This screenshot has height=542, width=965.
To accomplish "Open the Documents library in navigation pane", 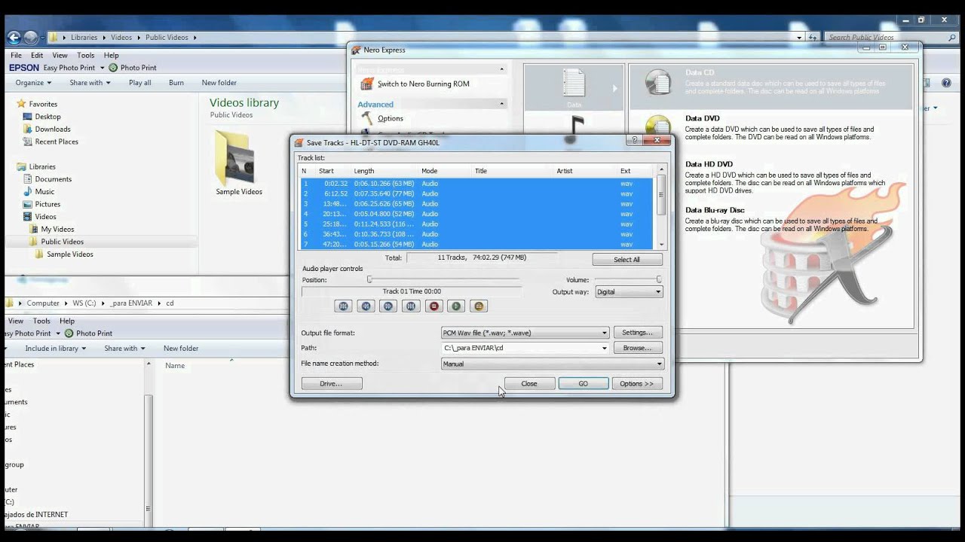I will coord(53,179).
